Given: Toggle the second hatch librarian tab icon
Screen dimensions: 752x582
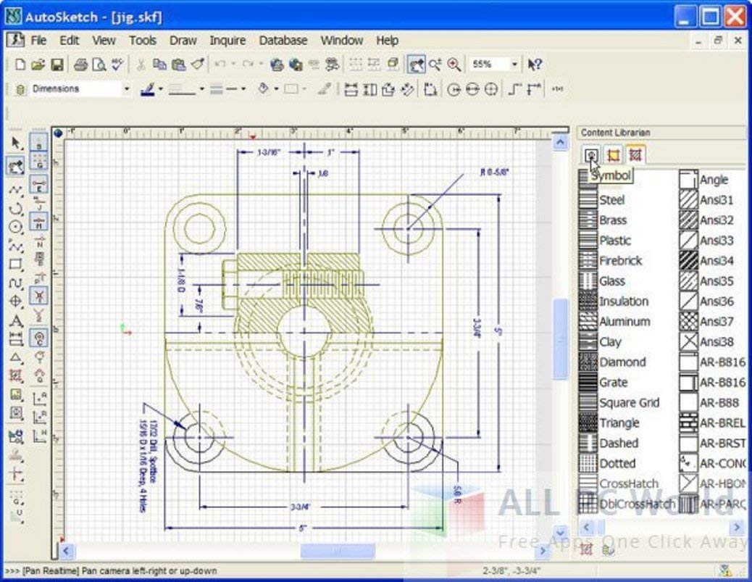Looking at the screenshot, I should (x=614, y=154).
